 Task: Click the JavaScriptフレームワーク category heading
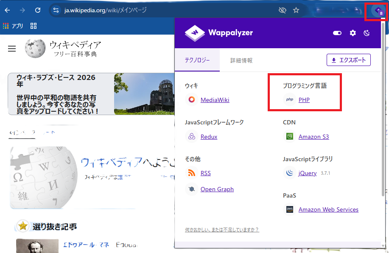click(214, 122)
